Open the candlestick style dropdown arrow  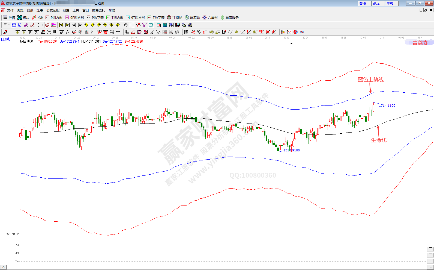[42, 25]
